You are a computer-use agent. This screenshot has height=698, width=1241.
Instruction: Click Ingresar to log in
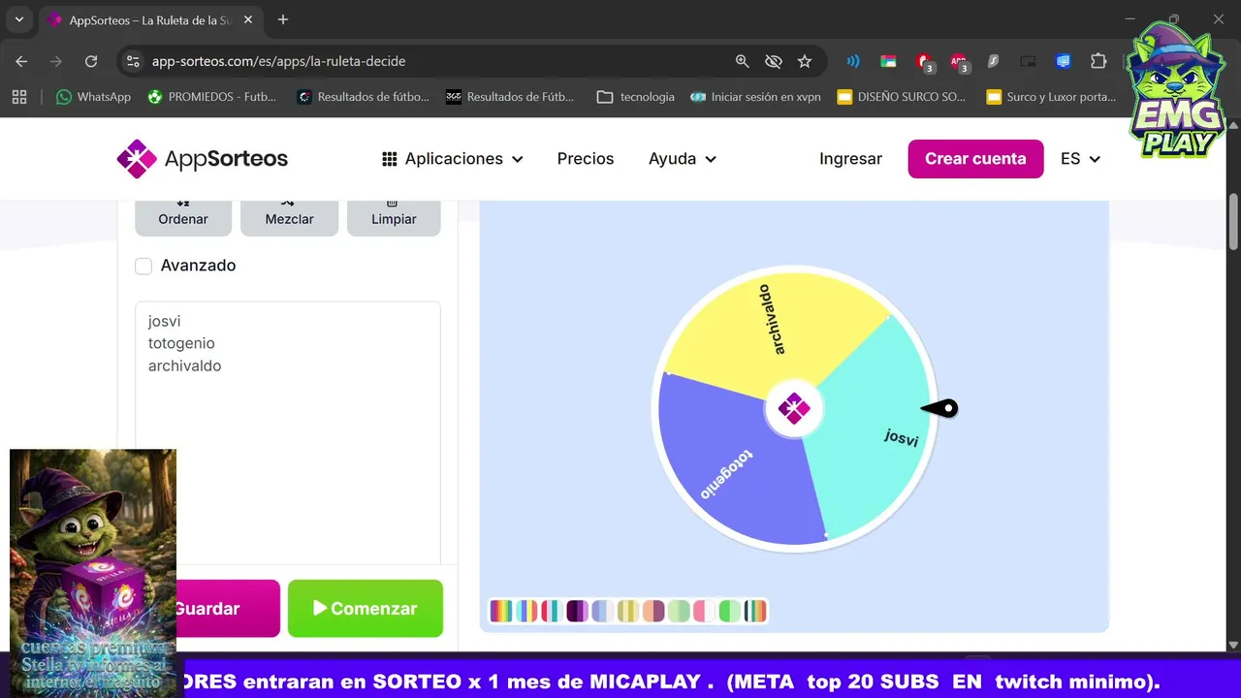pos(850,159)
